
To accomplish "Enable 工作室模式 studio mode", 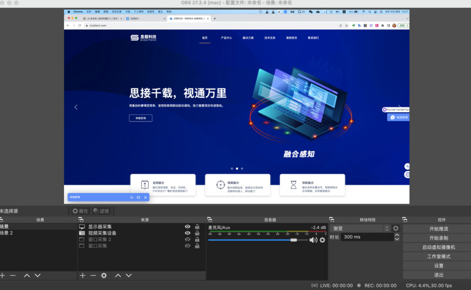I will pos(438,257).
